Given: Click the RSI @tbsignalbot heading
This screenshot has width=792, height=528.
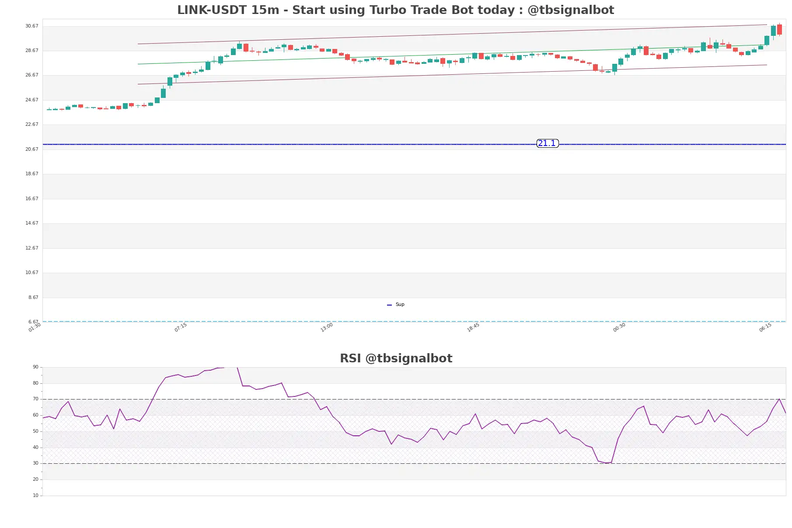Looking at the screenshot, I should pyautogui.click(x=396, y=358).
